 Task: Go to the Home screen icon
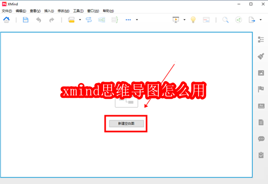pyautogui.click(x=7, y=20)
